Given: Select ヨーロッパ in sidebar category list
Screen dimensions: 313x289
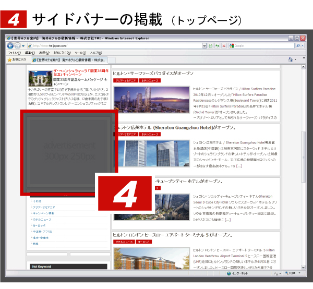Looking at the screenshot, I should [39, 225].
